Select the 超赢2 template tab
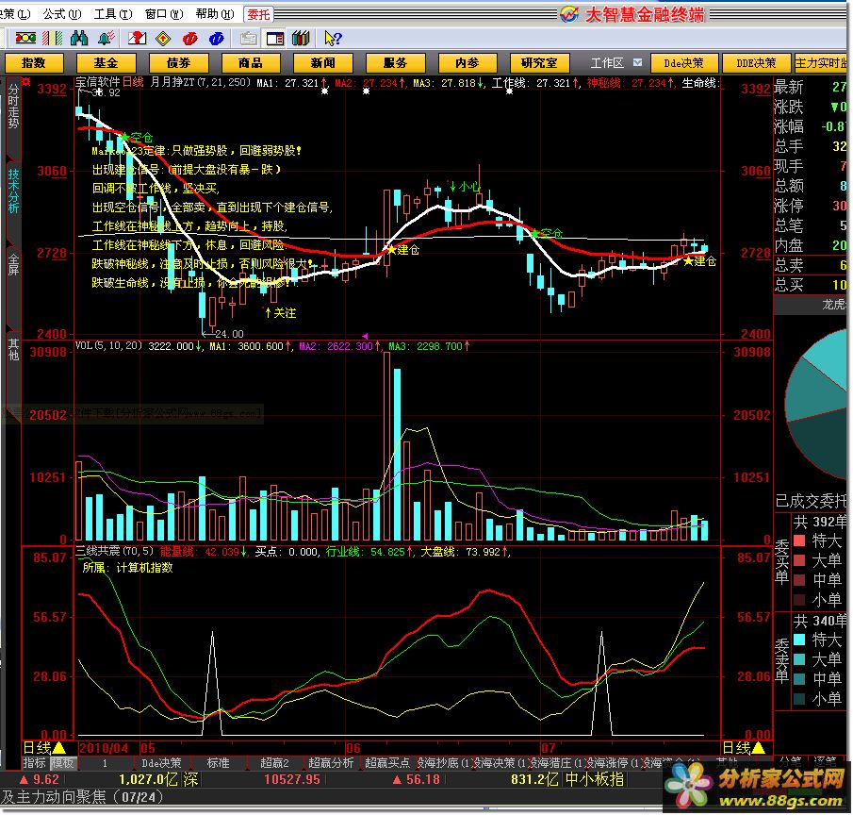The image size is (853, 815). point(274,763)
